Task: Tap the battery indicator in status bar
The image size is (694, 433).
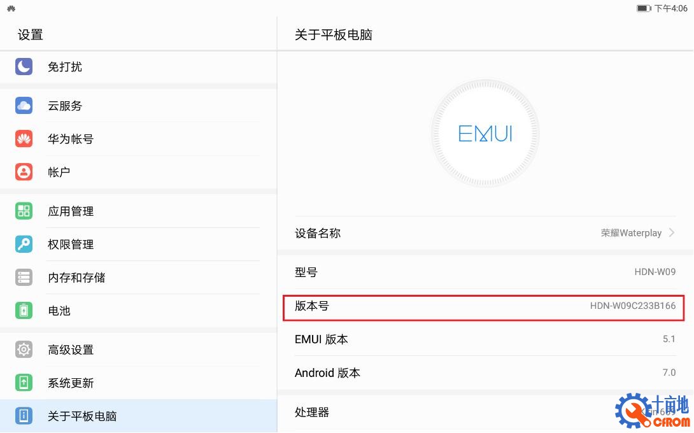Action: pyautogui.click(x=644, y=8)
